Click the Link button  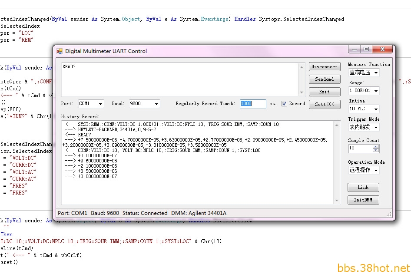pyautogui.click(x=363, y=187)
